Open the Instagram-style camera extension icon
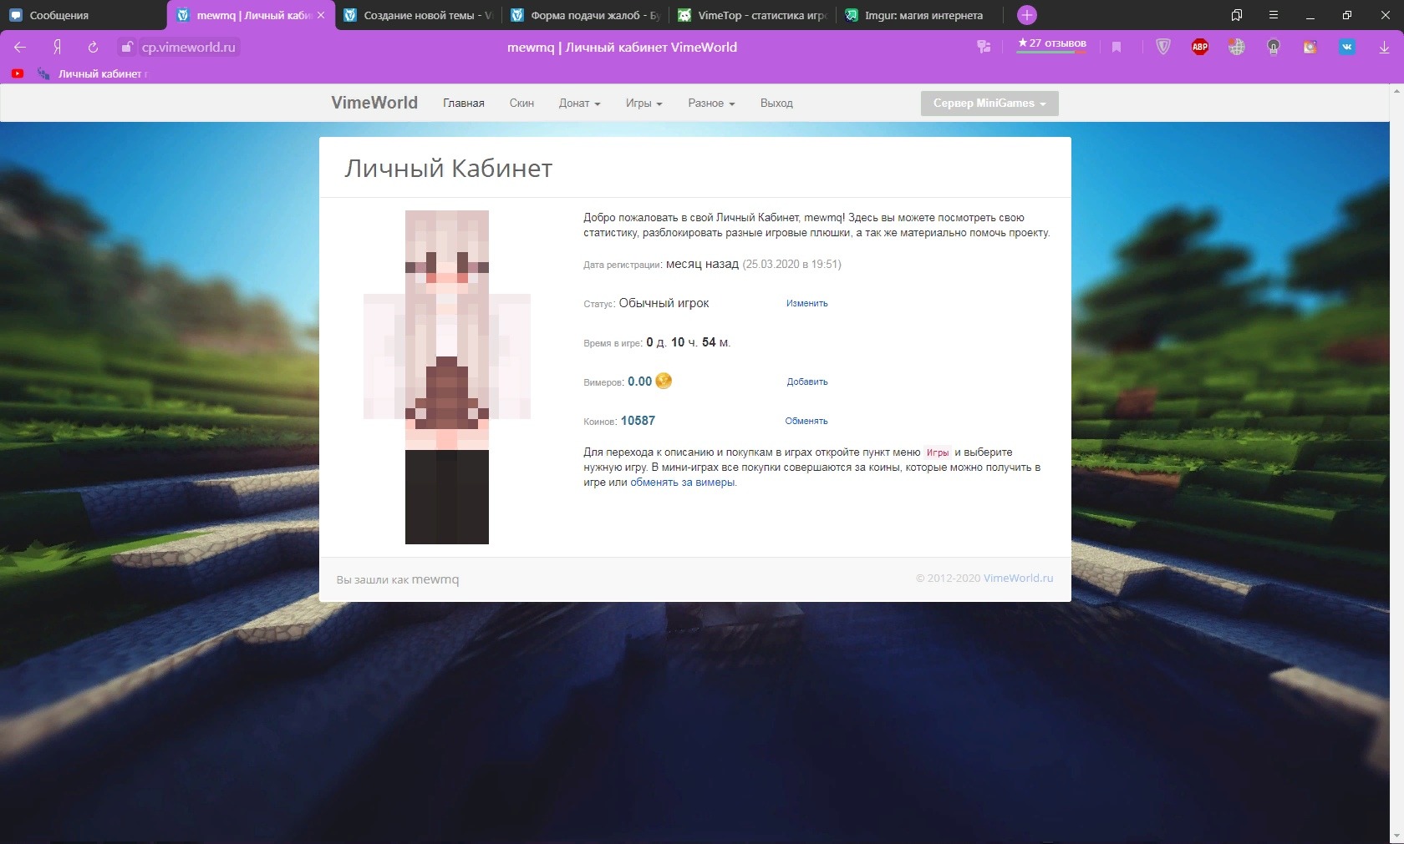Screen dimensions: 1404x844 [1310, 47]
